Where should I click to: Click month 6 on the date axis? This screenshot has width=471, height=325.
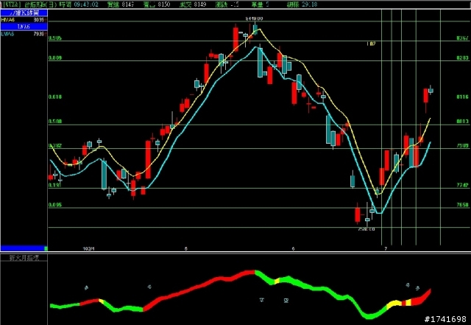[x=293, y=249]
